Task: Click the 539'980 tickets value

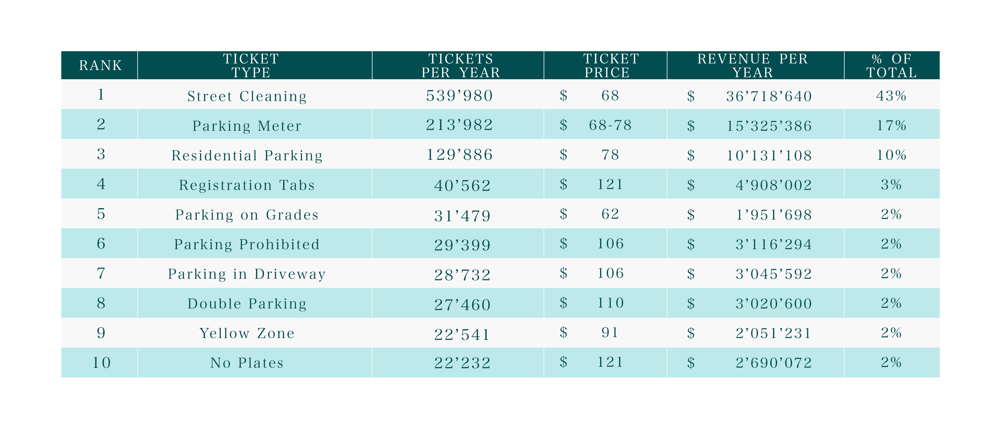Action: 460,95
